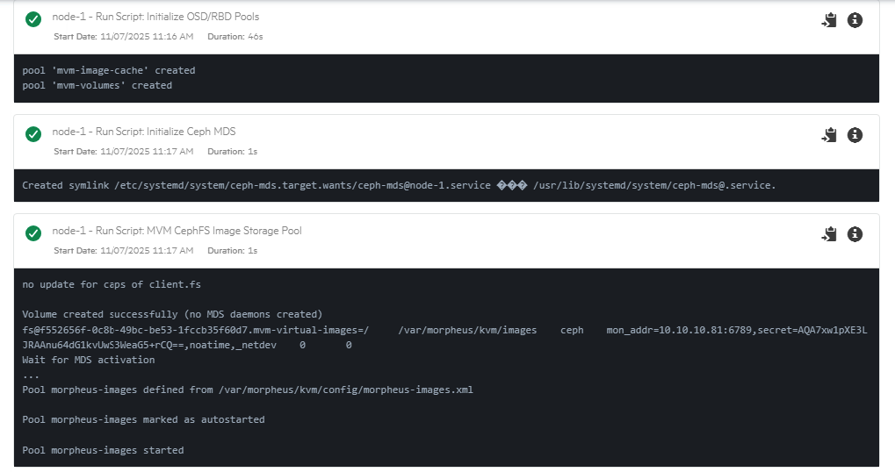Click Start Date of MVM CephFS Image Storage Pool
Screen dimensions: 895x472
123,251
